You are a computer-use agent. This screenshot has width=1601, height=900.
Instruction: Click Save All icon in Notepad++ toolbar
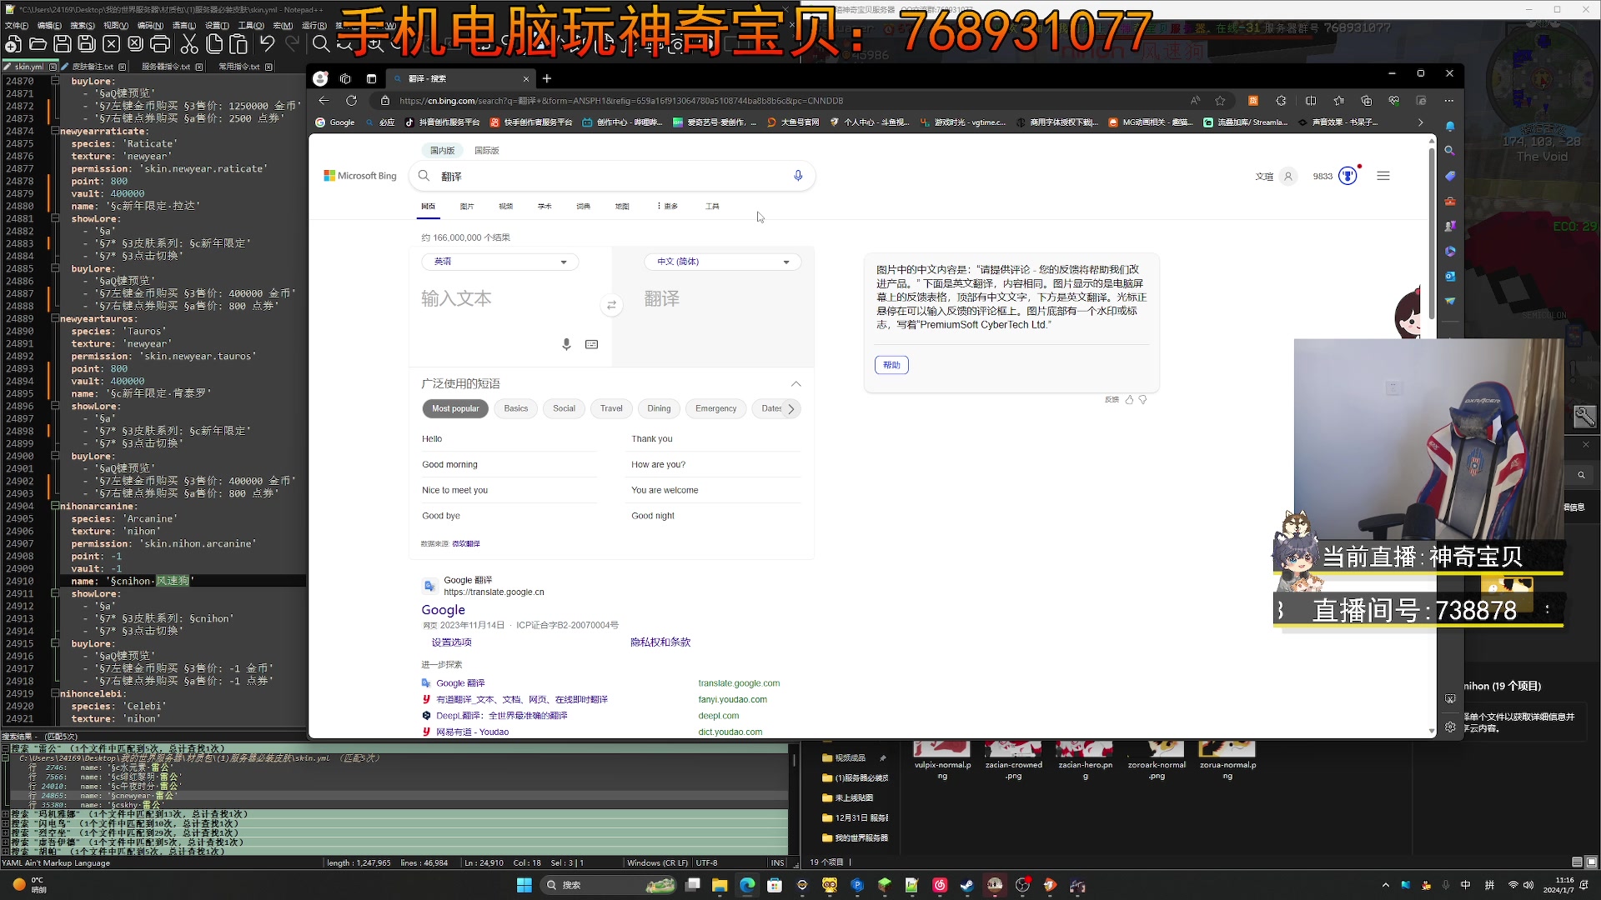pos(87,44)
